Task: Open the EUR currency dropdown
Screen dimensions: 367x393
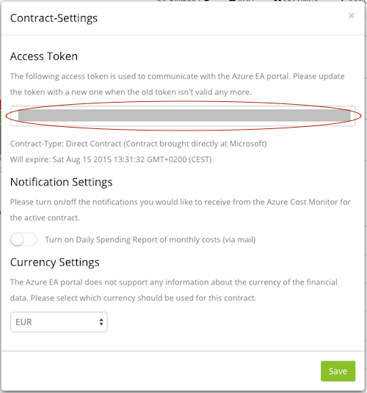Action: [x=59, y=322]
